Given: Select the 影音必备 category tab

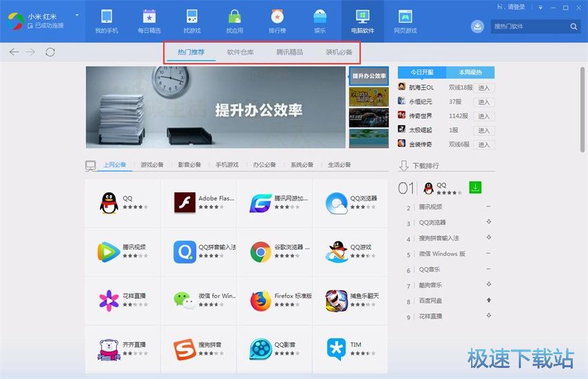Looking at the screenshot, I should (190, 165).
